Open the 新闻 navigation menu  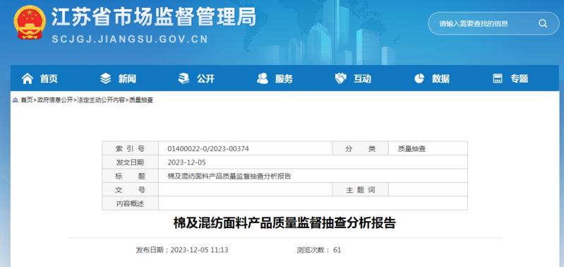coord(127,78)
